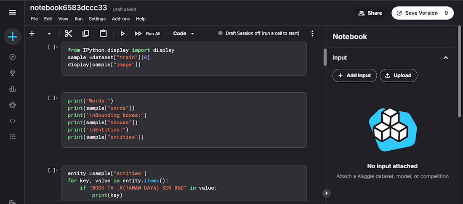Copy the selected cell
The image size is (463, 204).
click(85, 34)
